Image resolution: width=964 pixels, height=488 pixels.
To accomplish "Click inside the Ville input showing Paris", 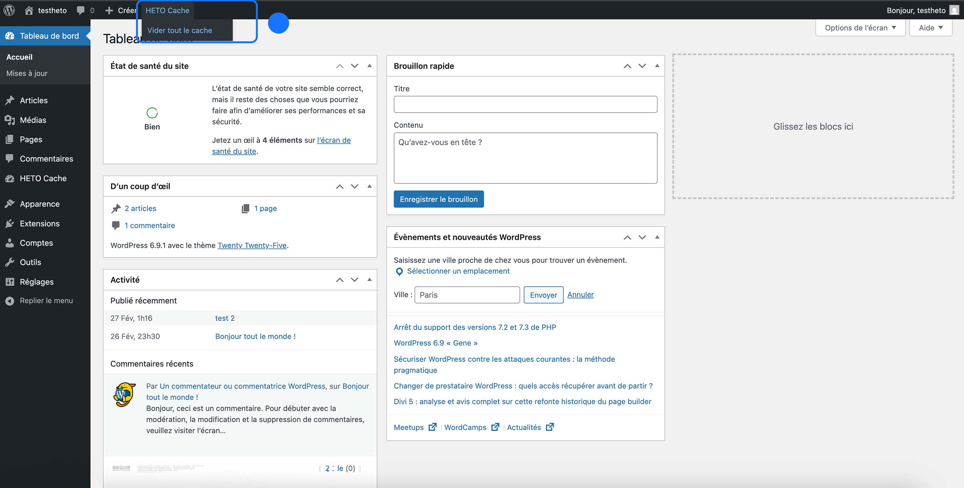I will pos(467,295).
